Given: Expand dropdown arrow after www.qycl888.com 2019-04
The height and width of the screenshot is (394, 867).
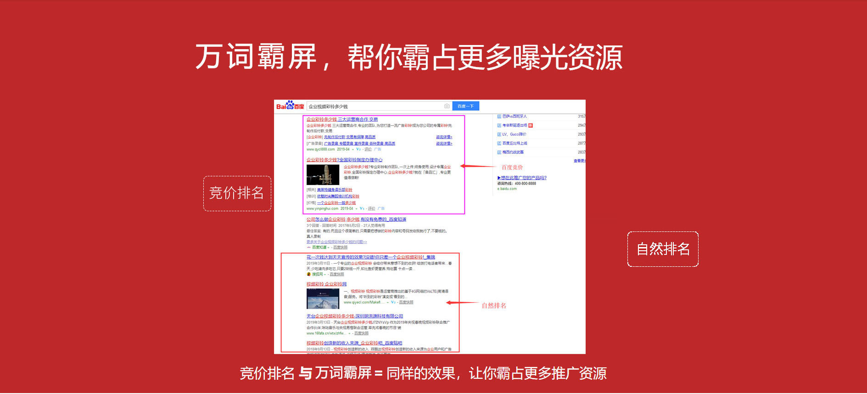Looking at the screenshot, I should (353, 150).
